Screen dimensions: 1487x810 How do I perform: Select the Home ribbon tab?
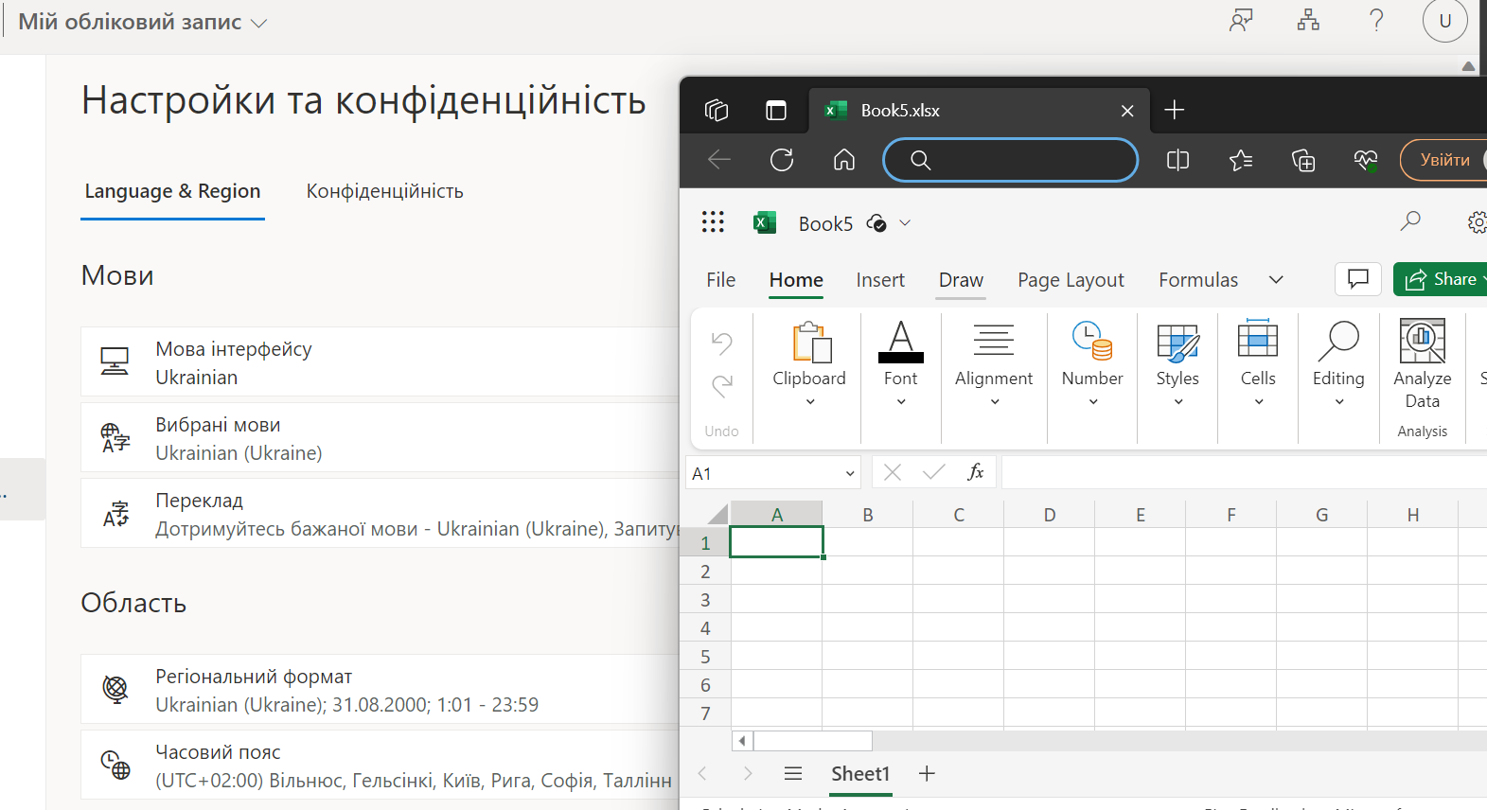pos(796,280)
